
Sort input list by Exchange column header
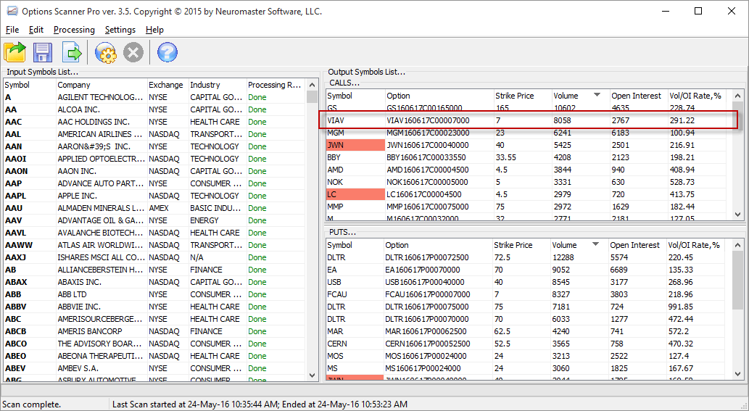(168, 85)
